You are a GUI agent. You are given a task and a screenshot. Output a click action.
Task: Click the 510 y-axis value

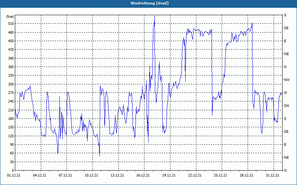(11, 24)
